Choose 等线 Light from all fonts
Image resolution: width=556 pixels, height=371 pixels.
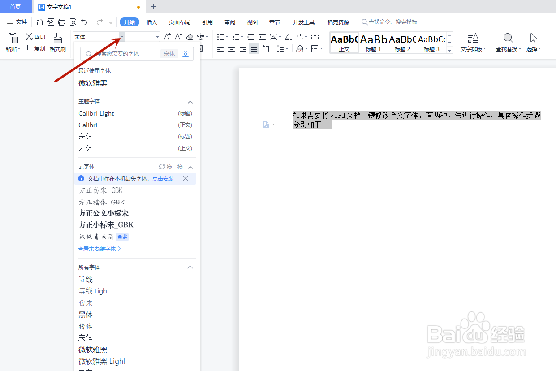pos(94,291)
